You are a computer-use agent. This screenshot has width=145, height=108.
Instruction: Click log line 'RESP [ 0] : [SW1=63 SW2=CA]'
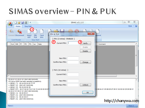point(21,99)
